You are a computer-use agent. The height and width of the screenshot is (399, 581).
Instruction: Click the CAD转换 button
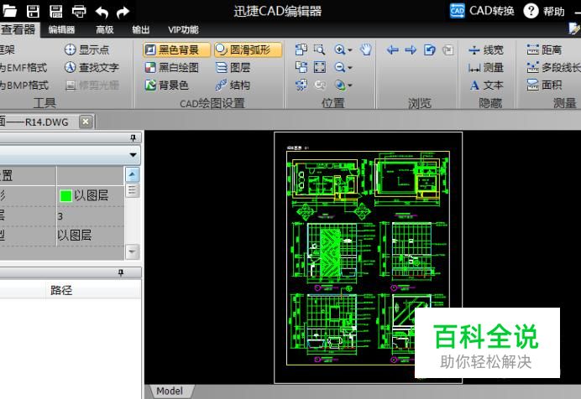[482, 11]
